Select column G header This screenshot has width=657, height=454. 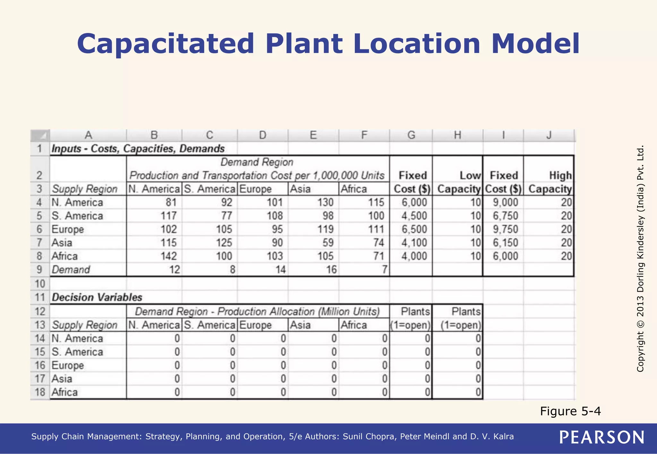point(411,135)
